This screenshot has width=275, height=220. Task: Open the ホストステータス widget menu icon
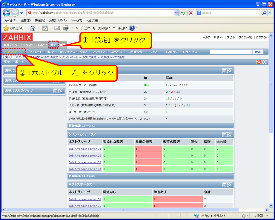pos(224,185)
